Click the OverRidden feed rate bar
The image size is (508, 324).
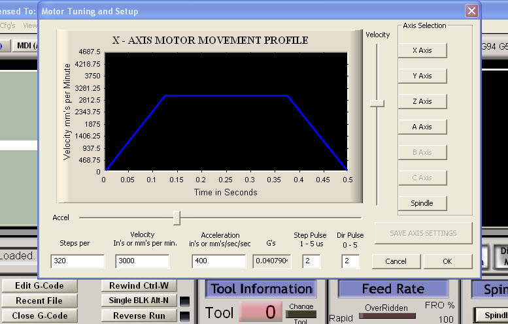387,316
